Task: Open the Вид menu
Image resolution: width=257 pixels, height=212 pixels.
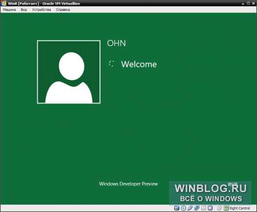Action: [24, 10]
